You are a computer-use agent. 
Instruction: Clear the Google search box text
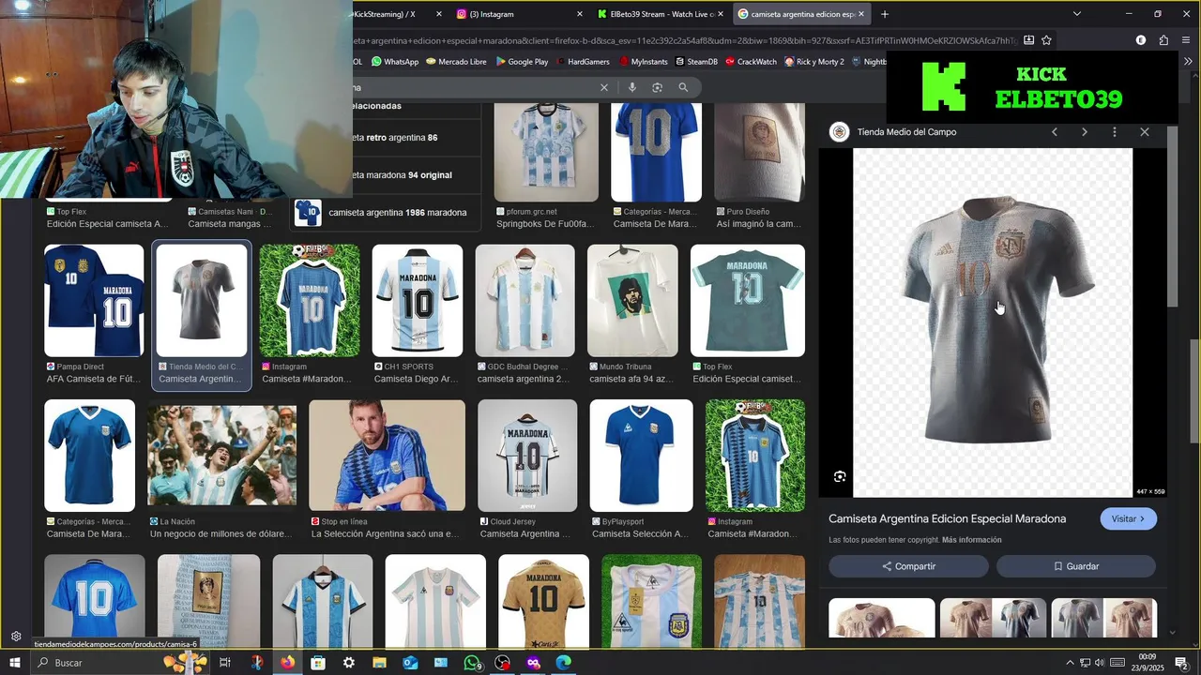click(x=604, y=87)
